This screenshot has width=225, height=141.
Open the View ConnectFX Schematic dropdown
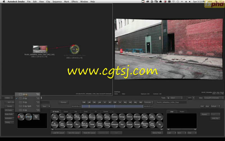214,98
